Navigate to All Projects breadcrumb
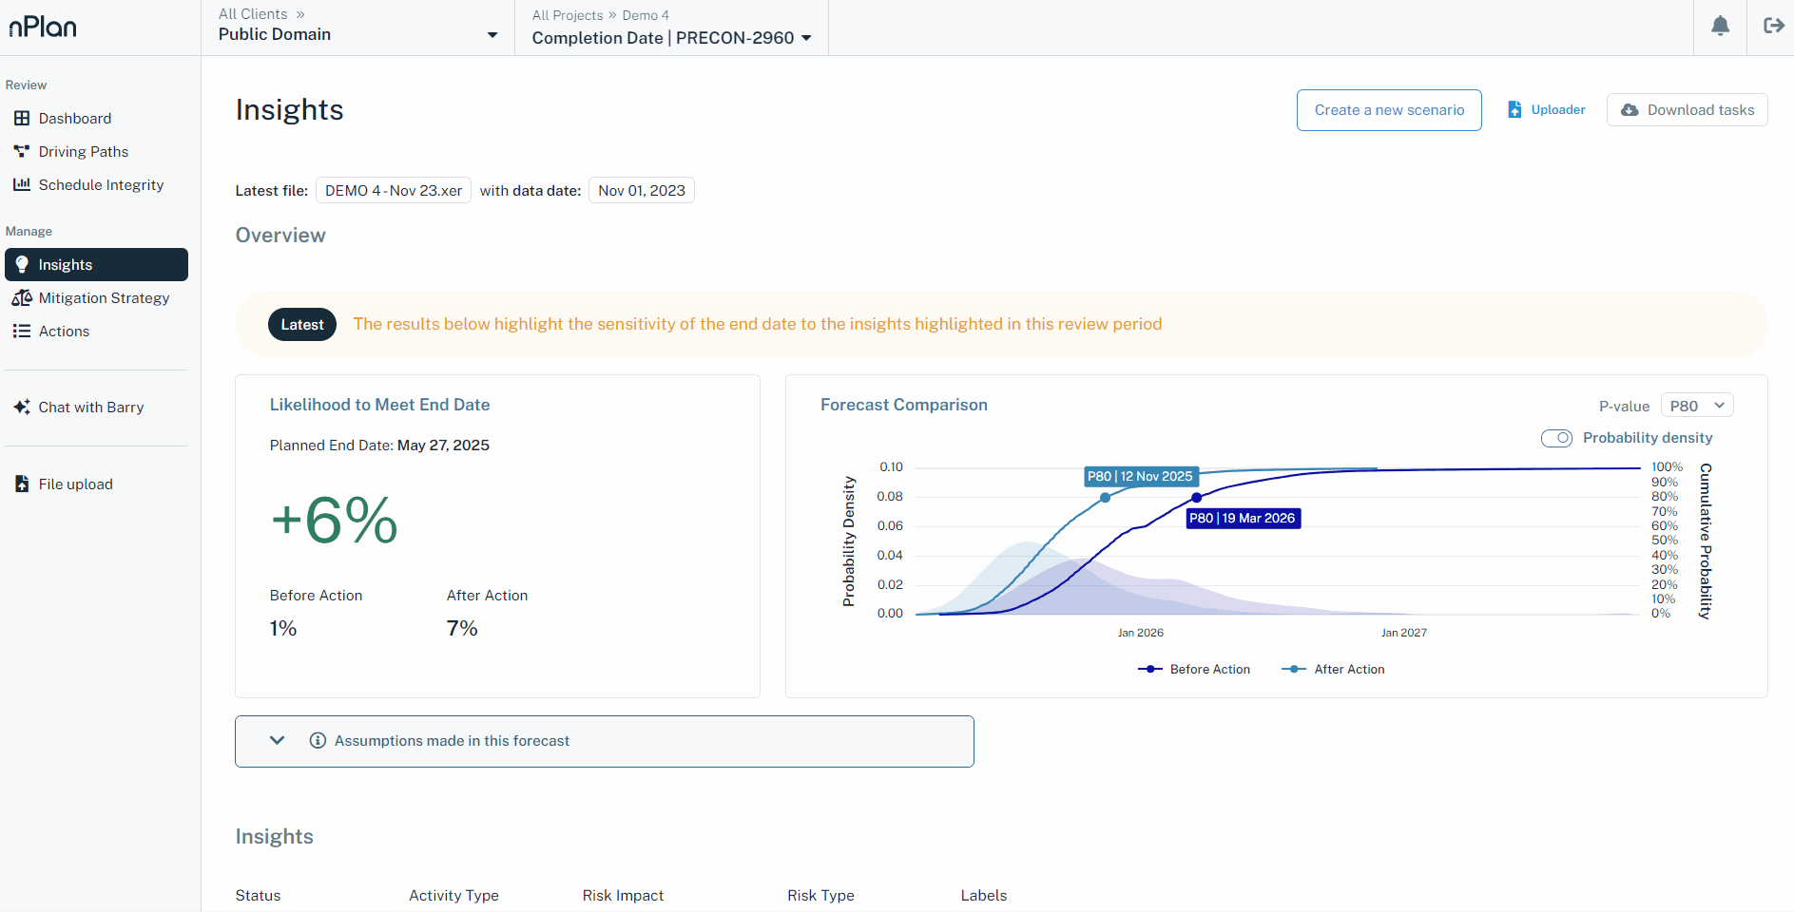 [568, 15]
